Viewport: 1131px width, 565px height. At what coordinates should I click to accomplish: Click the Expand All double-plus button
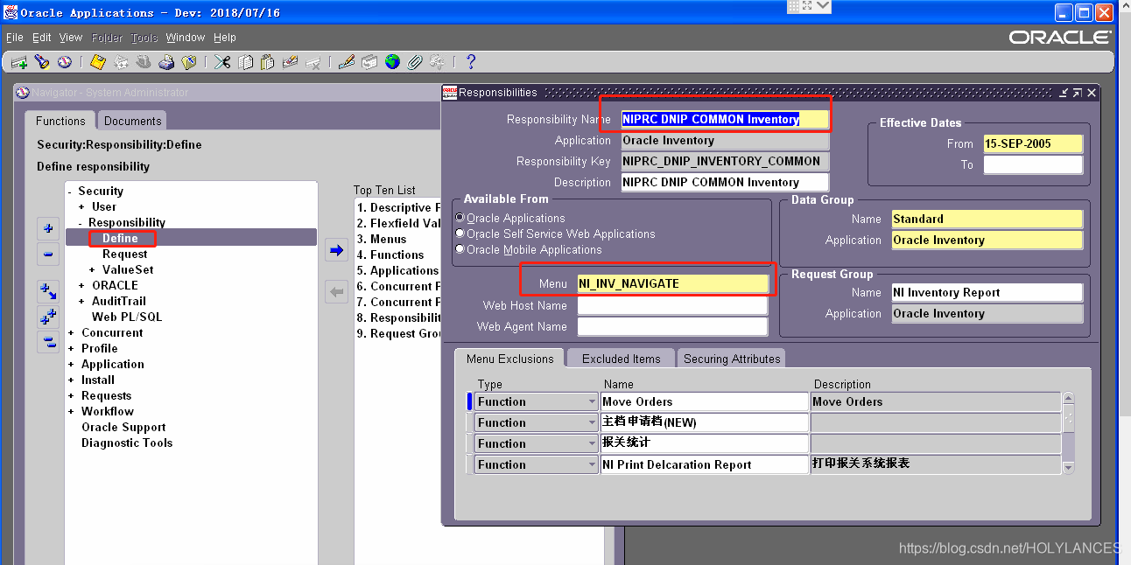point(48,317)
